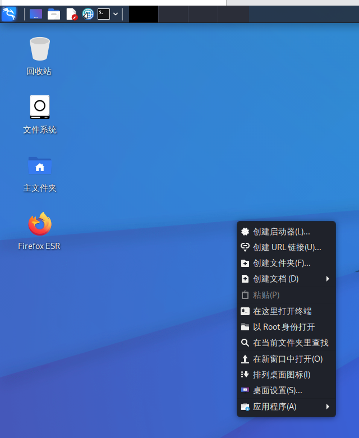Open the file manager from panel
The height and width of the screenshot is (438, 359).
54,13
